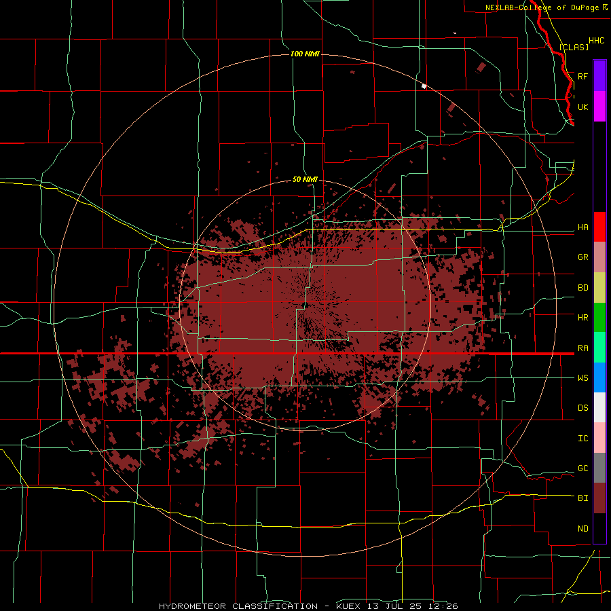Click the RA legend label

pyautogui.click(x=582, y=348)
